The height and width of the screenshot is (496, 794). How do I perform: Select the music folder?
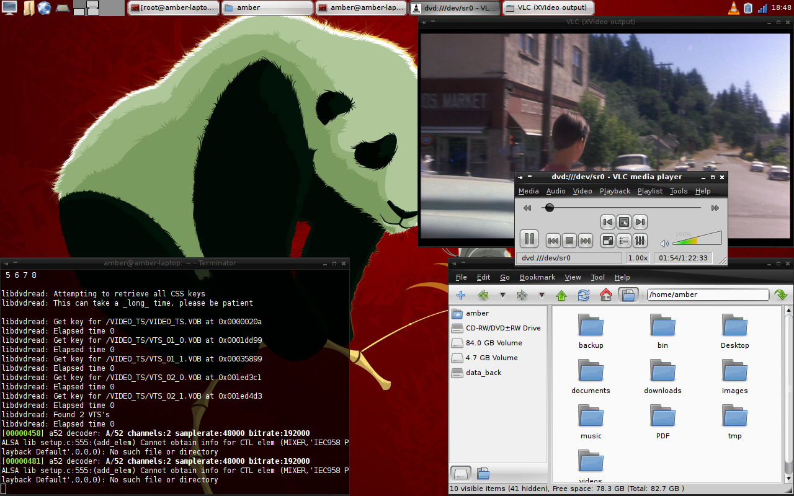pyautogui.click(x=591, y=422)
